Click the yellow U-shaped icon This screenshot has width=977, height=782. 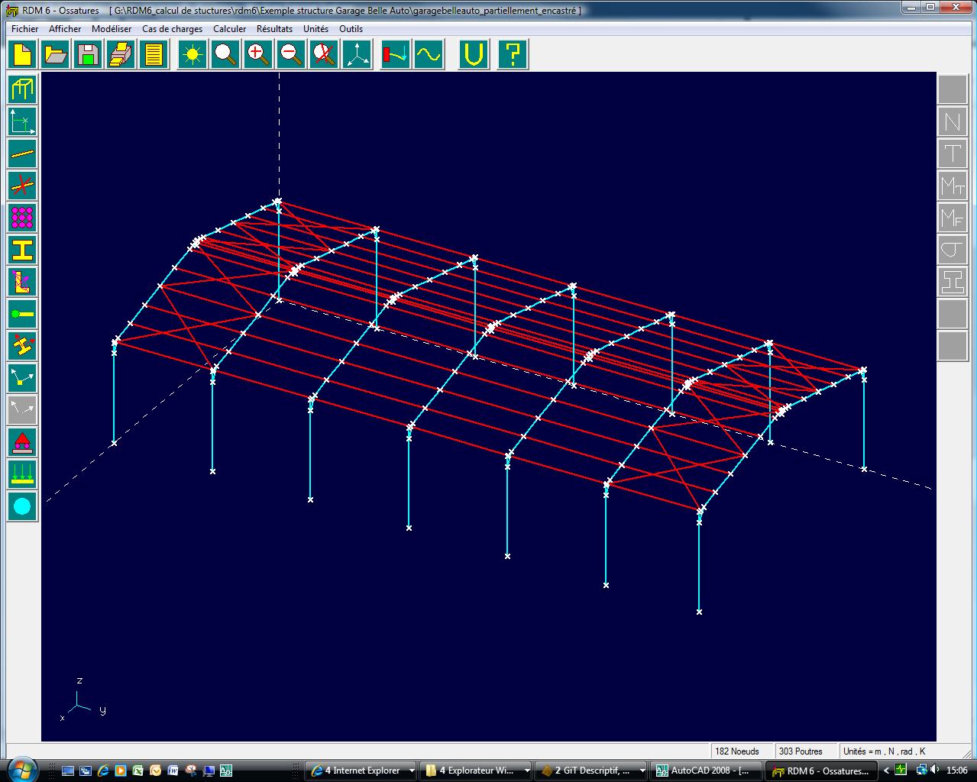click(x=474, y=55)
